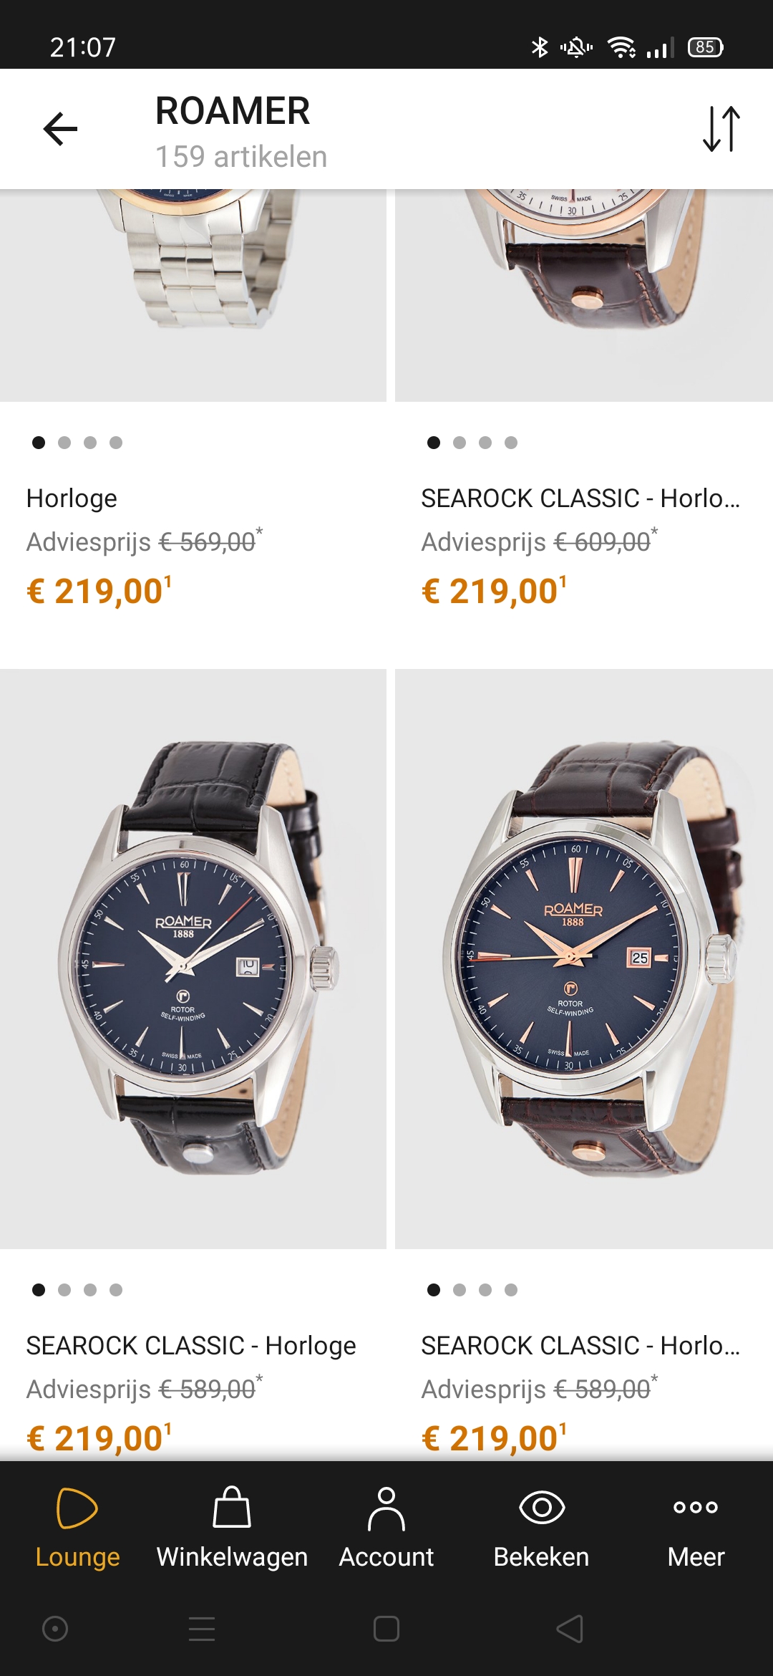Select last image dot under top-right SEAROCK watch
The height and width of the screenshot is (1676, 773).
(x=511, y=443)
